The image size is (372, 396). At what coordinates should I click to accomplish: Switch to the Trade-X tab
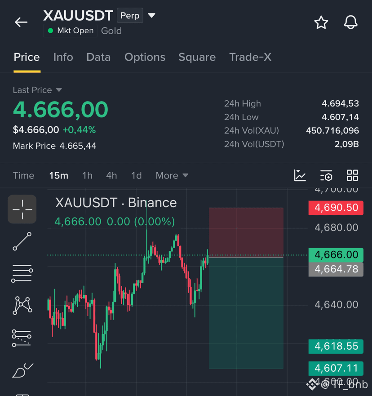coord(250,57)
